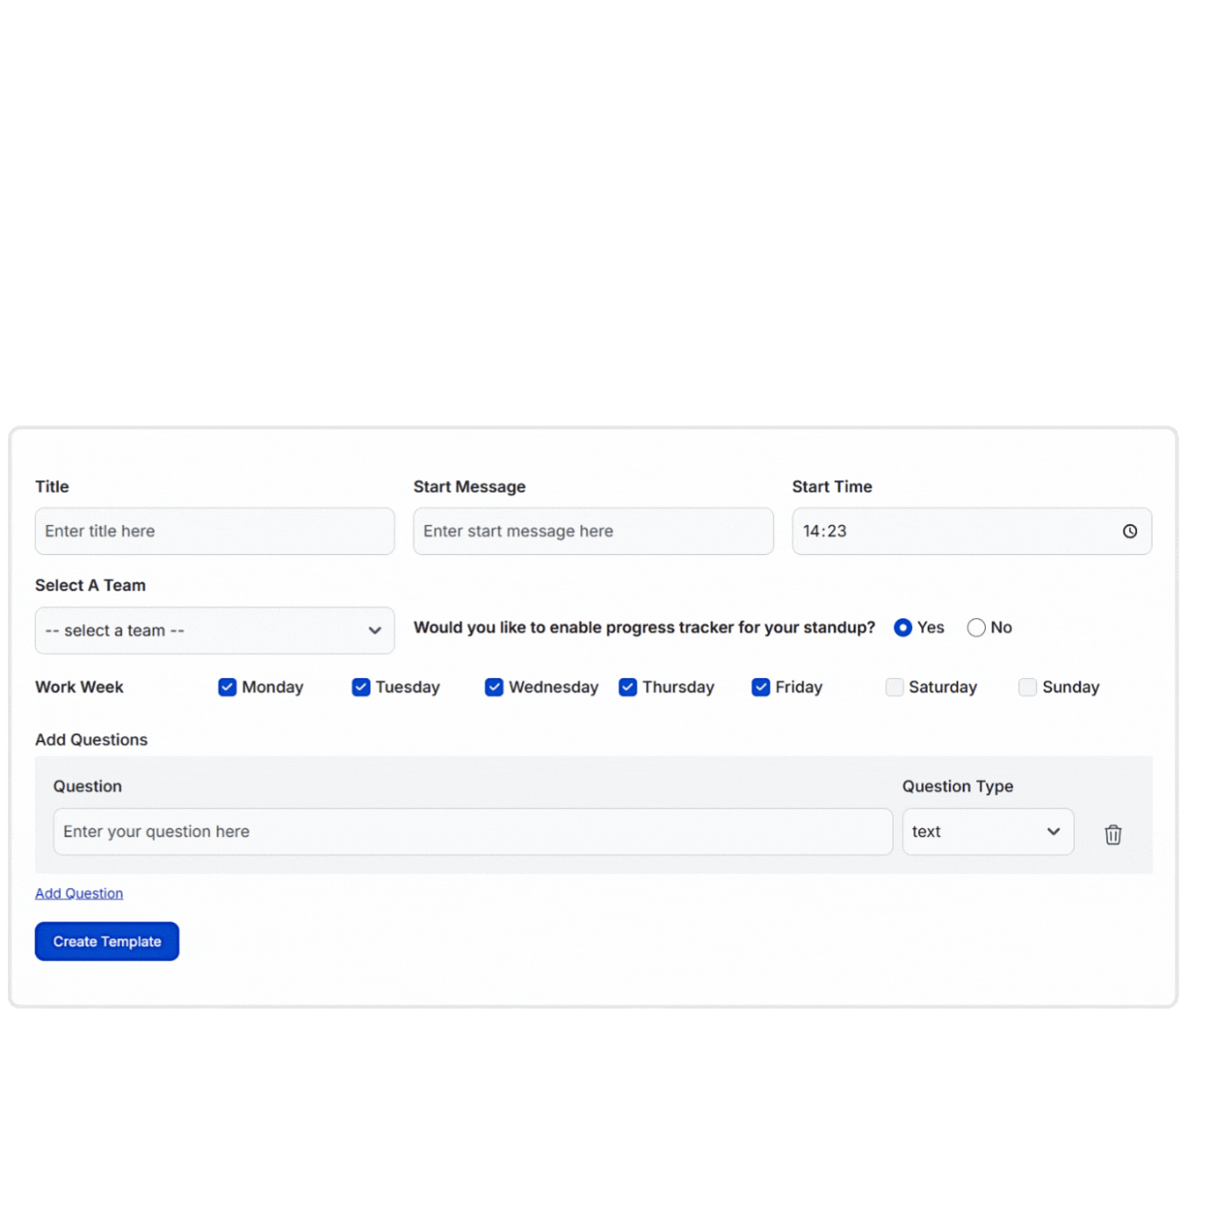1231x1231 pixels.
Task: Open the time picker with the clock icon
Action: pos(1130,531)
